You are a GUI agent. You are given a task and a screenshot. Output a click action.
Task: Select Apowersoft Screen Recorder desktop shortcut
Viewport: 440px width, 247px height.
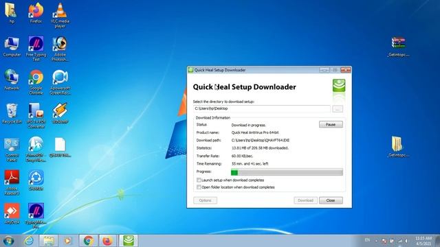[x=60, y=82]
